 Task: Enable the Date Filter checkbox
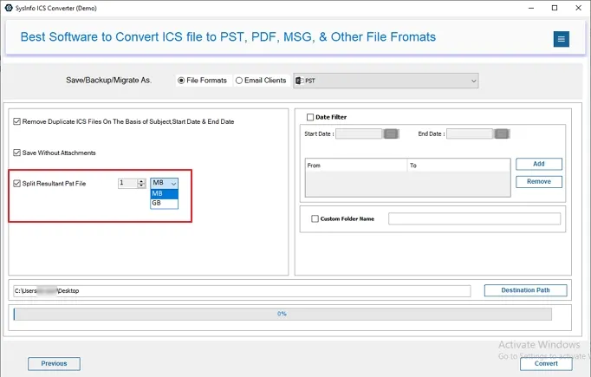tap(310, 117)
